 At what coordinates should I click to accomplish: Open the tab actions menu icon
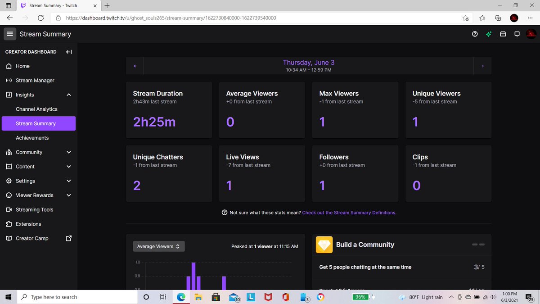point(9,5)
